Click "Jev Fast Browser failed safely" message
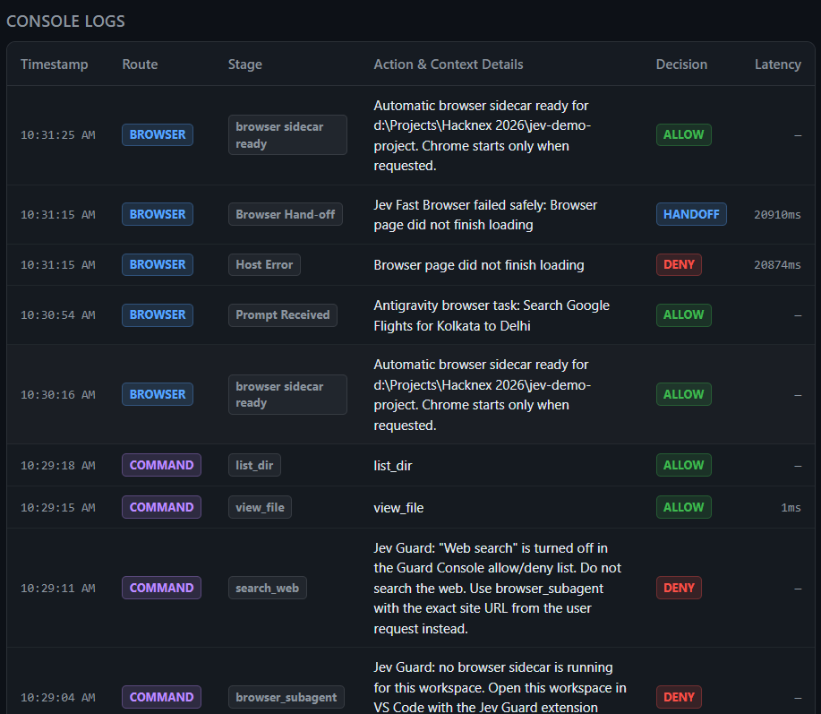 point(485,215)
